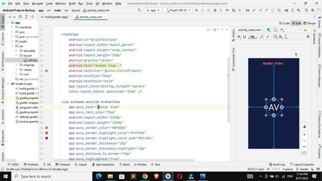Screen dimensions: 322x181
Task: Click the AV avatar view in design preview
Action: pos(274,107)
